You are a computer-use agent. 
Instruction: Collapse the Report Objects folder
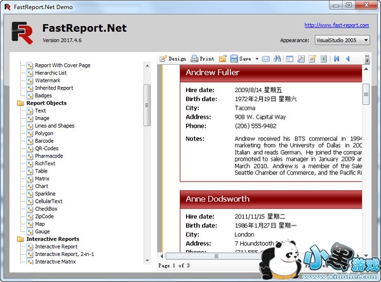[20, 103]
